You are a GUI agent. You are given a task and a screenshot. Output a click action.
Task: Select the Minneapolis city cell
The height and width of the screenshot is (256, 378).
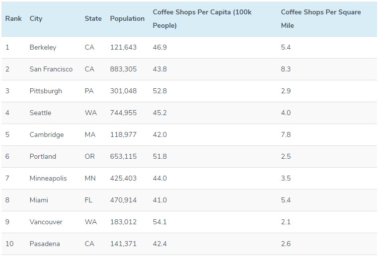point(48,179)
